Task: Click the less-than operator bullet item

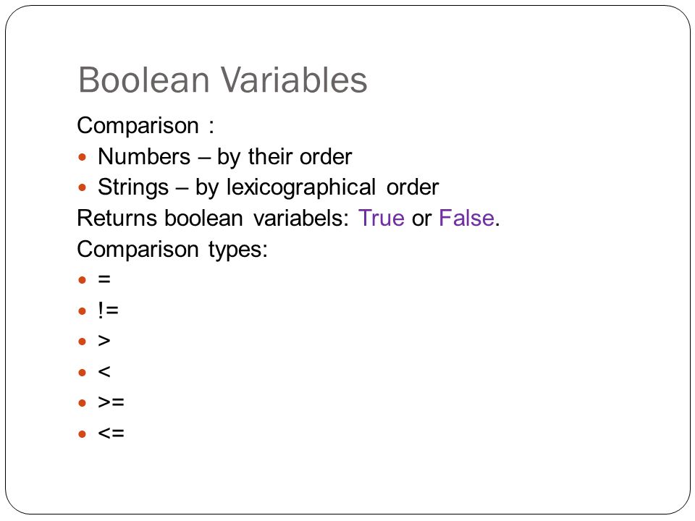Action: click(104, 372)
